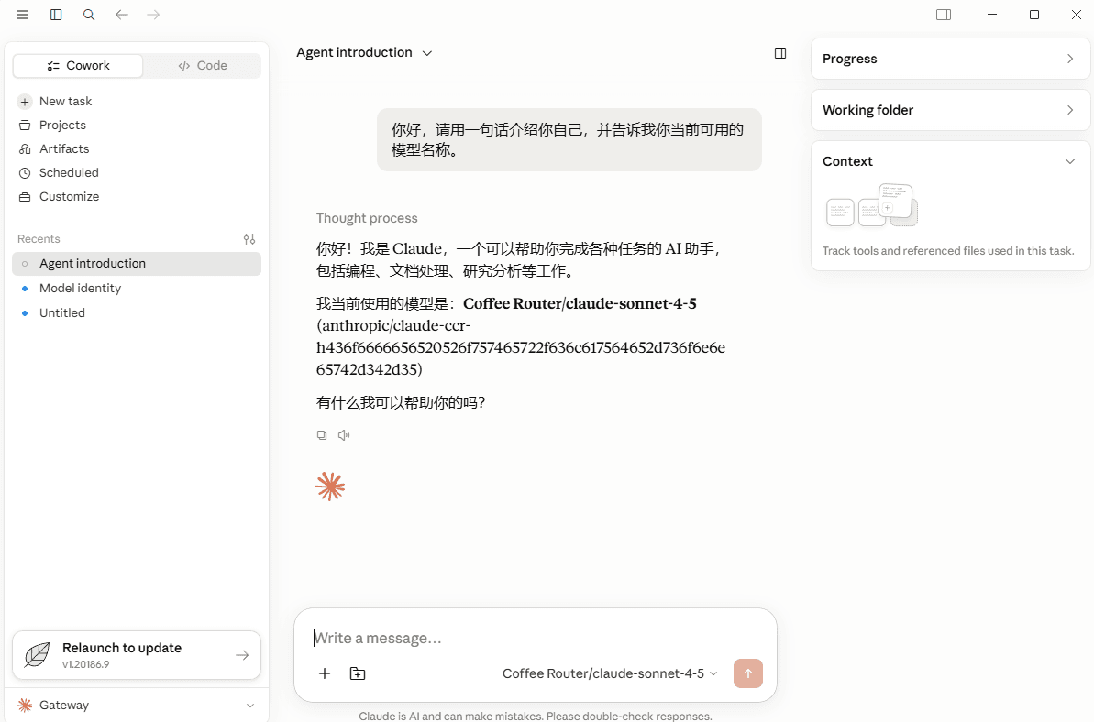Click the Write a message input field

[536, 638]
